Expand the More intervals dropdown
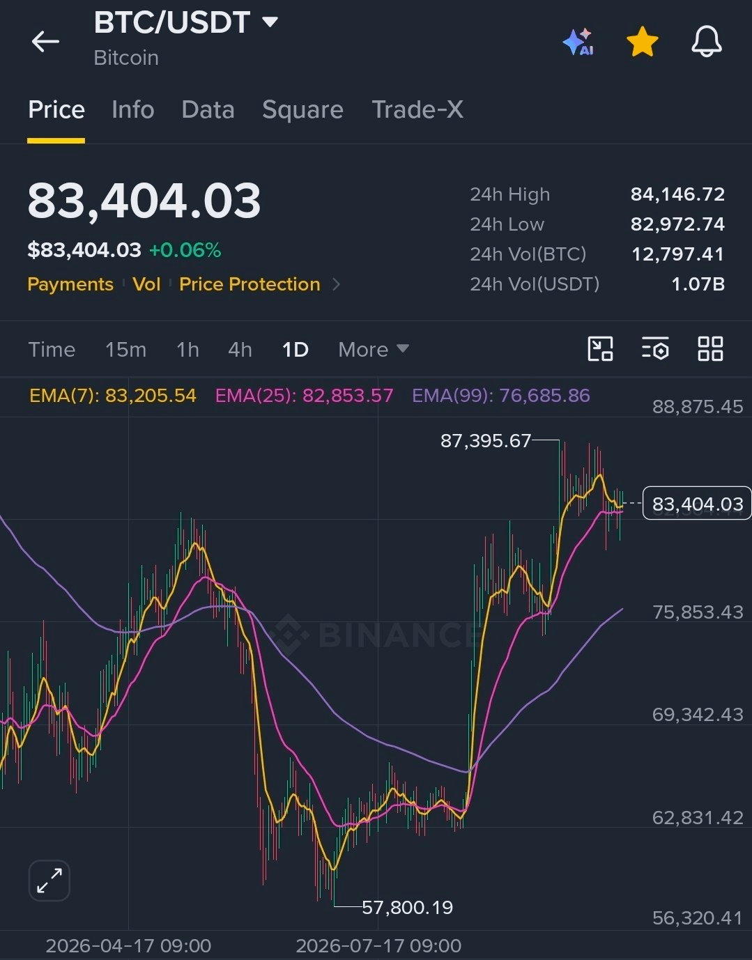Image resolution: width=752 pixels, height=960 pixels. [374, 349]
